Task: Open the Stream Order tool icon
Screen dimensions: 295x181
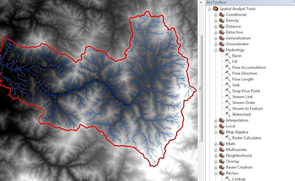Action: click(x=228, y=103)
